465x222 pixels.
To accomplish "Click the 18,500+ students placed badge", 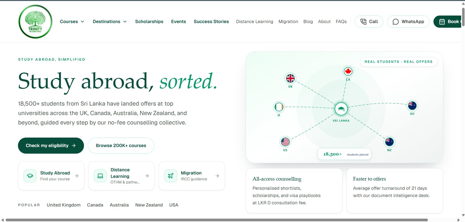I will point(344,154).
